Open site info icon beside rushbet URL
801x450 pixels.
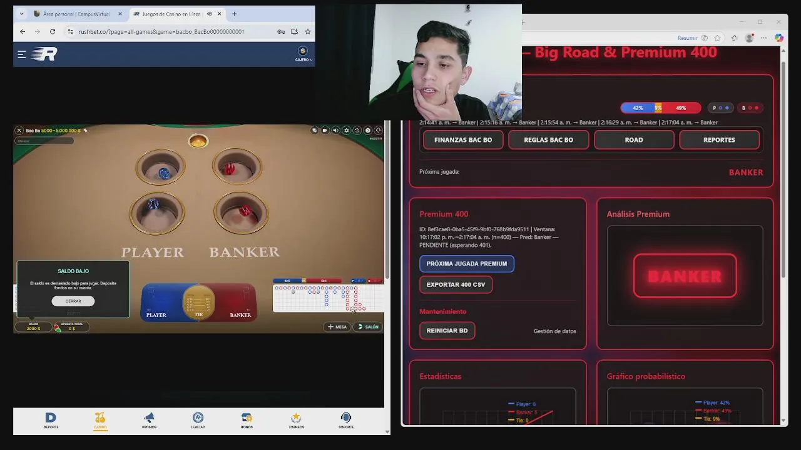pos(70,31)
